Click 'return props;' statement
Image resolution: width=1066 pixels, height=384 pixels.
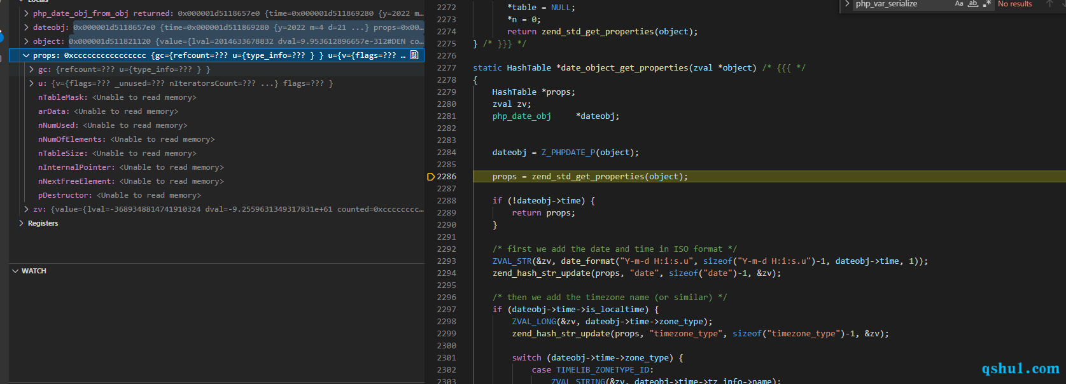pyautogui.click(x=544, y=213)
